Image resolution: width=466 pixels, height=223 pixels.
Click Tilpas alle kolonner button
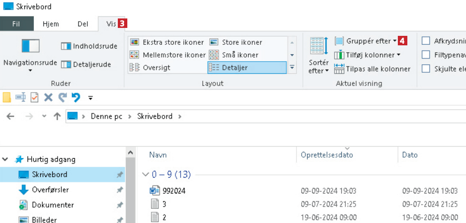point(372,69)
